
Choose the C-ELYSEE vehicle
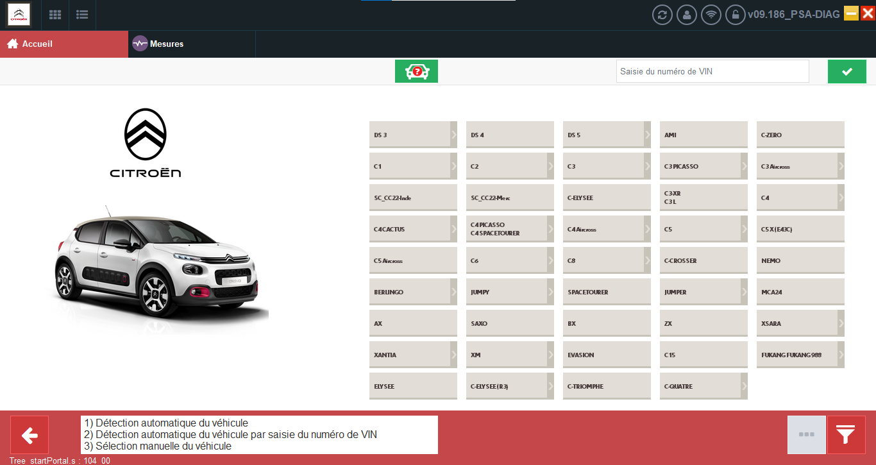tap(607, 198)
